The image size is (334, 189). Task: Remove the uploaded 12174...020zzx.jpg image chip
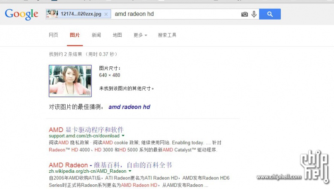(x=106, y=14)
